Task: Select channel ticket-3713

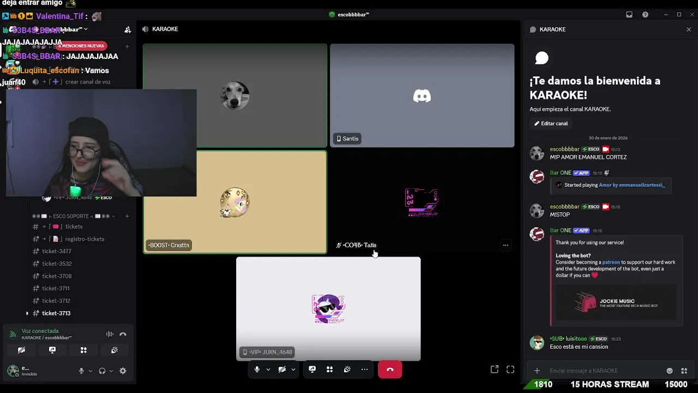Action: point(56,313)
